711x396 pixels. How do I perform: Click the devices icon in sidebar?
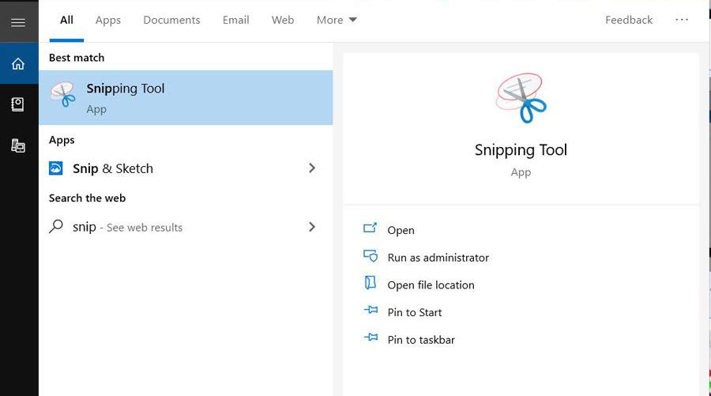tap(18, 145)
